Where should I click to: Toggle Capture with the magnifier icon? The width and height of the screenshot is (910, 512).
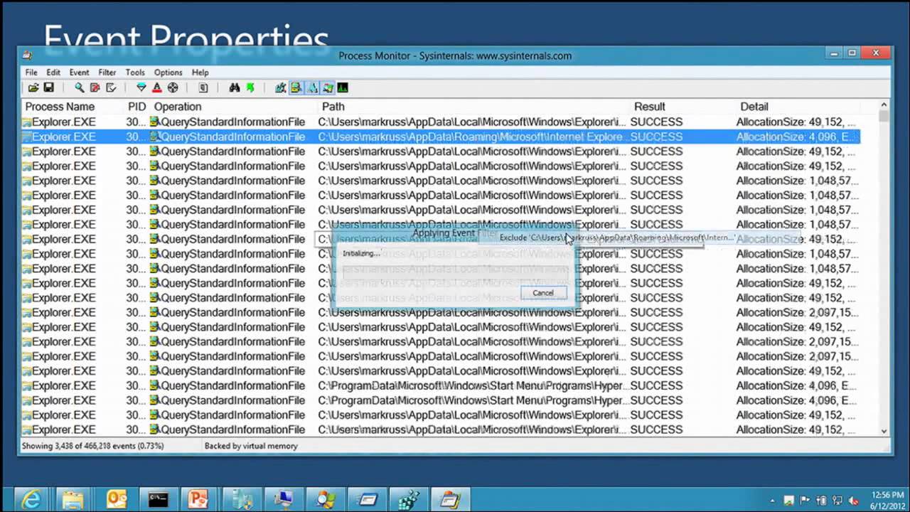coord(80,88)
